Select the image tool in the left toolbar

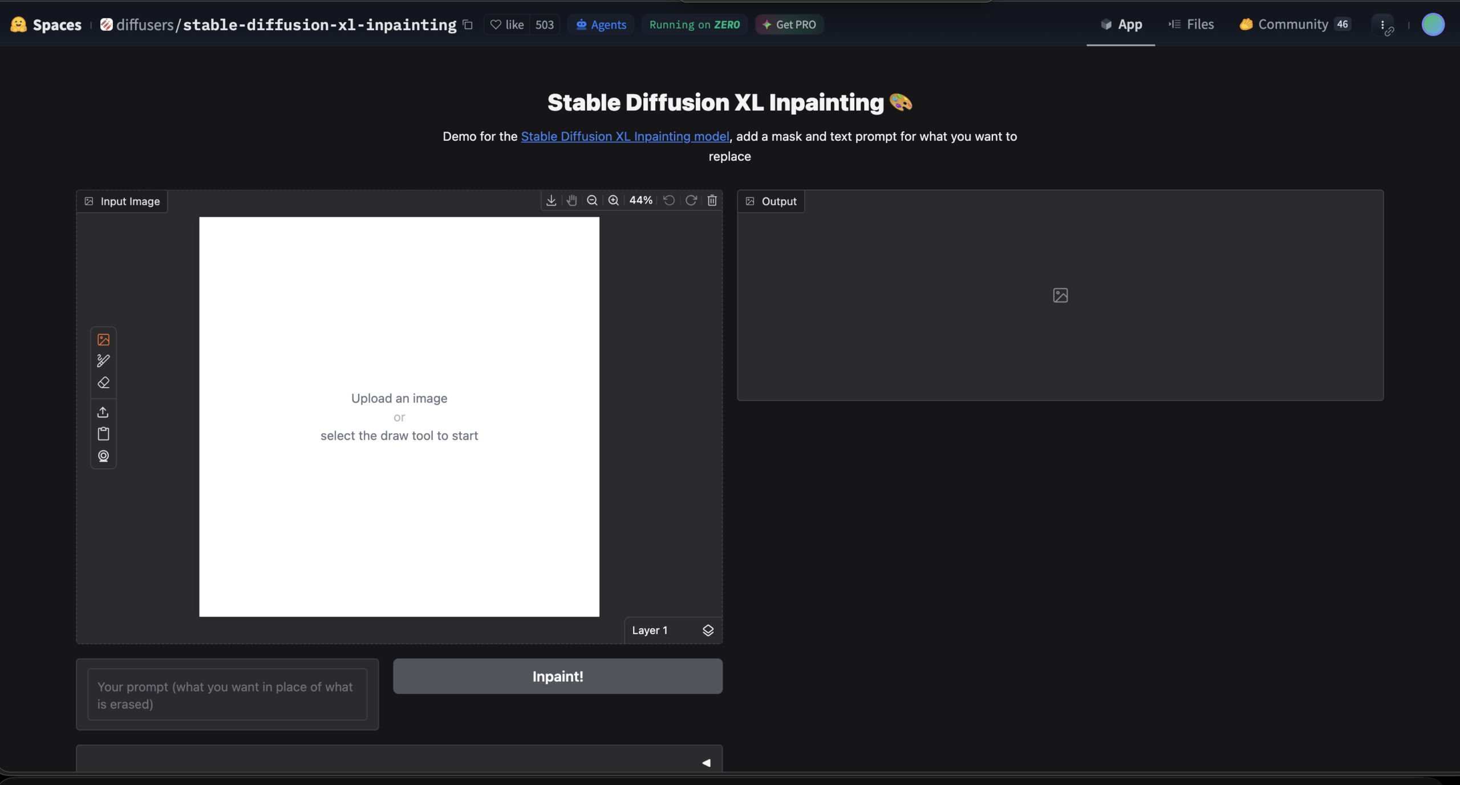103,339
